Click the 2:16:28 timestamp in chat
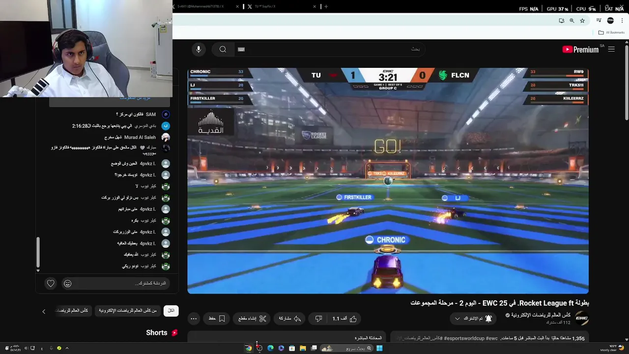Image resolution: width=629 pixels, height=354 pixels. pos(81,126)
